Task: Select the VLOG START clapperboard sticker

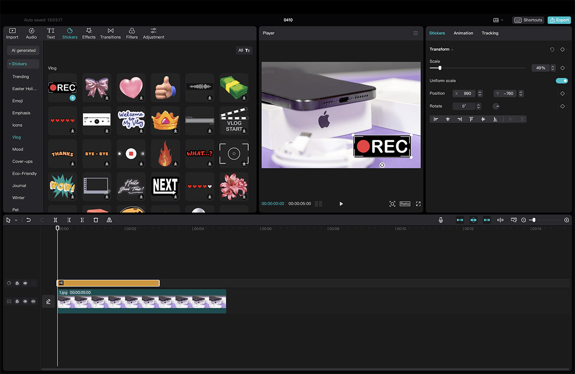Action: coord(234,120)
